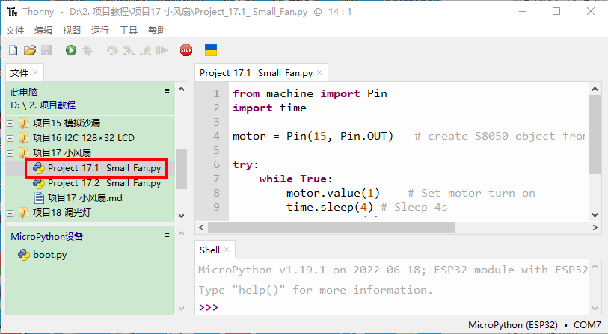Click the Save file floppy icon
This screenshot has width=608, height=334.
(46, 50)
